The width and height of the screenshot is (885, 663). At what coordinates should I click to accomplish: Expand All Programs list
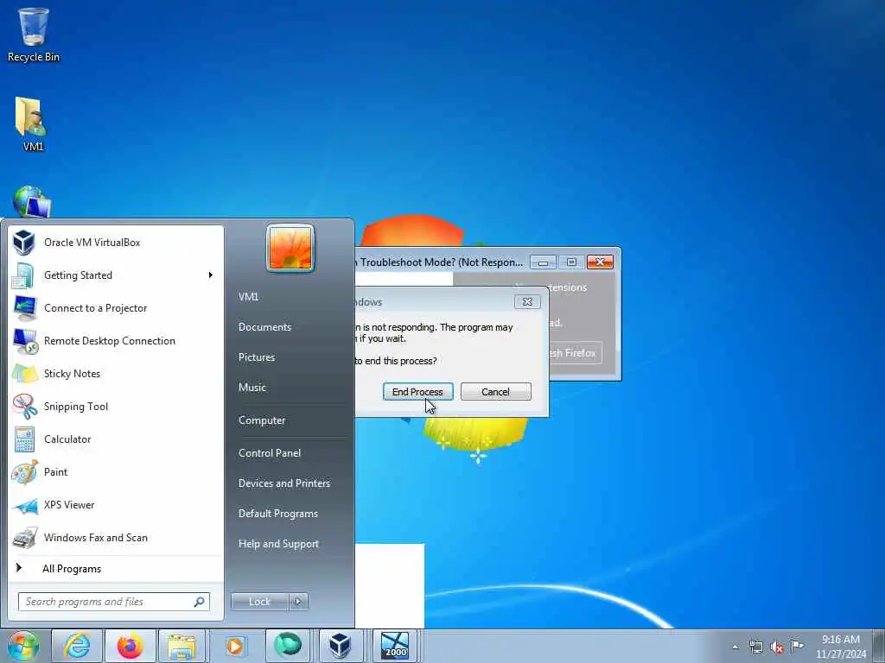116,568
